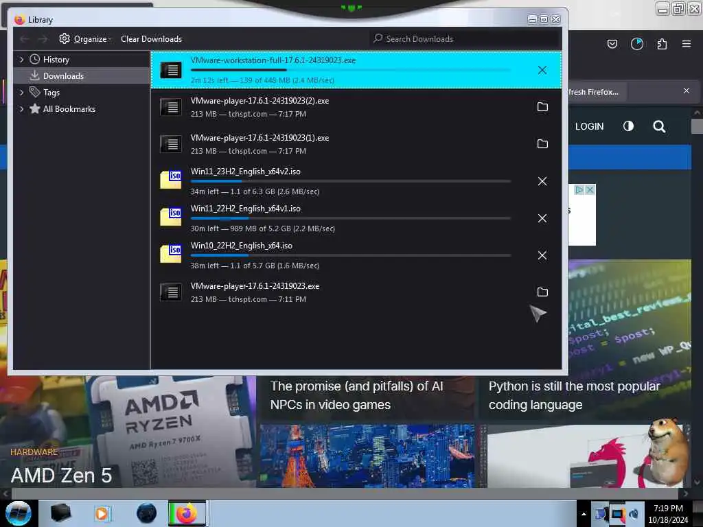Click network icon in system tray
703x527 pixels.
point(617,514)
